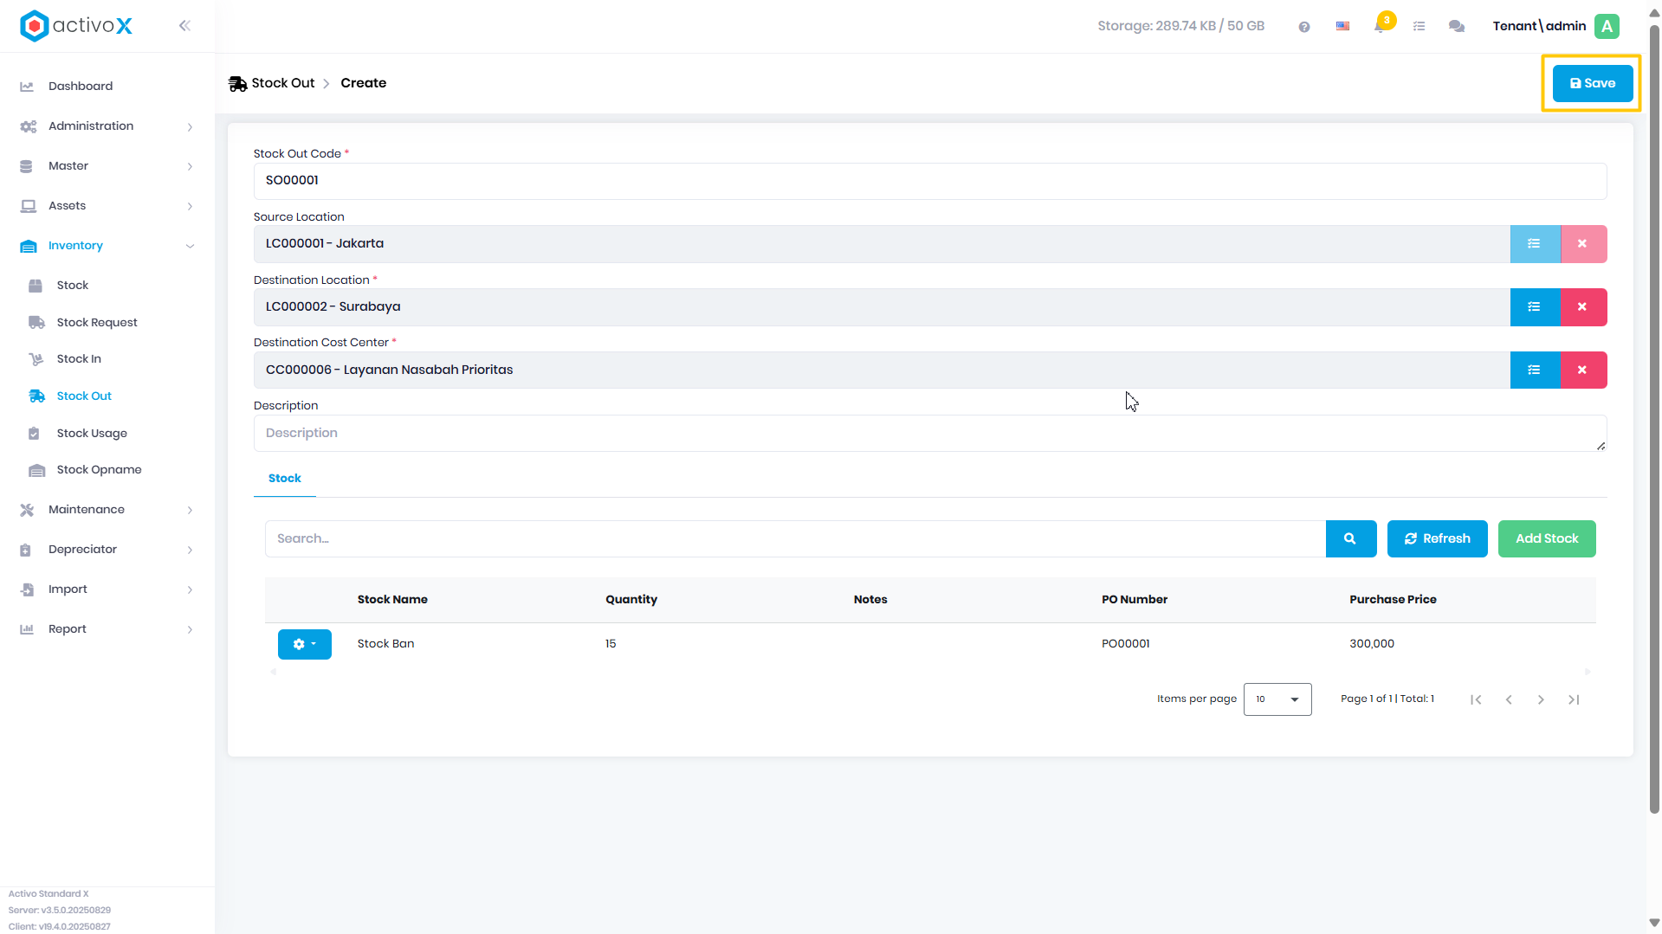Open gear actions menu for Stock Ban
Viewport: 1662px width, 934px height.
(x=305, y=644)
